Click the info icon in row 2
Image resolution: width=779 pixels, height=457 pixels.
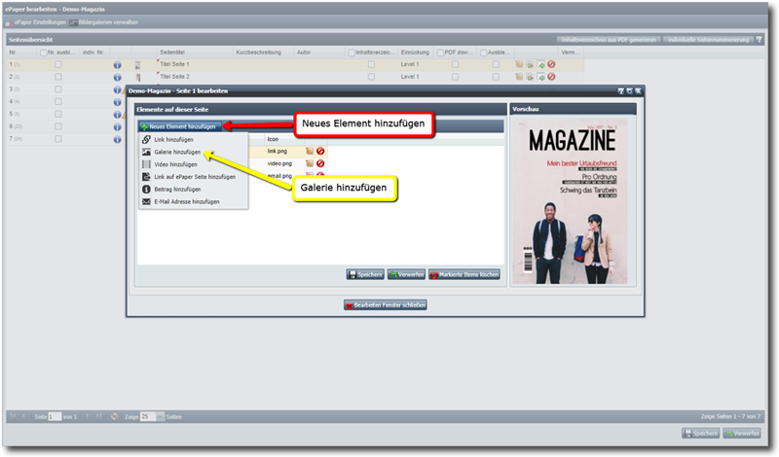[117, 78]
